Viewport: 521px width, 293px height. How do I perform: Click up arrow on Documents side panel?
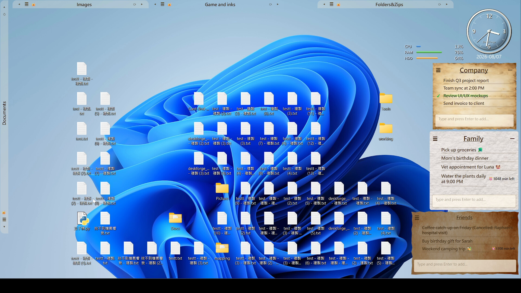coord(4,7)
